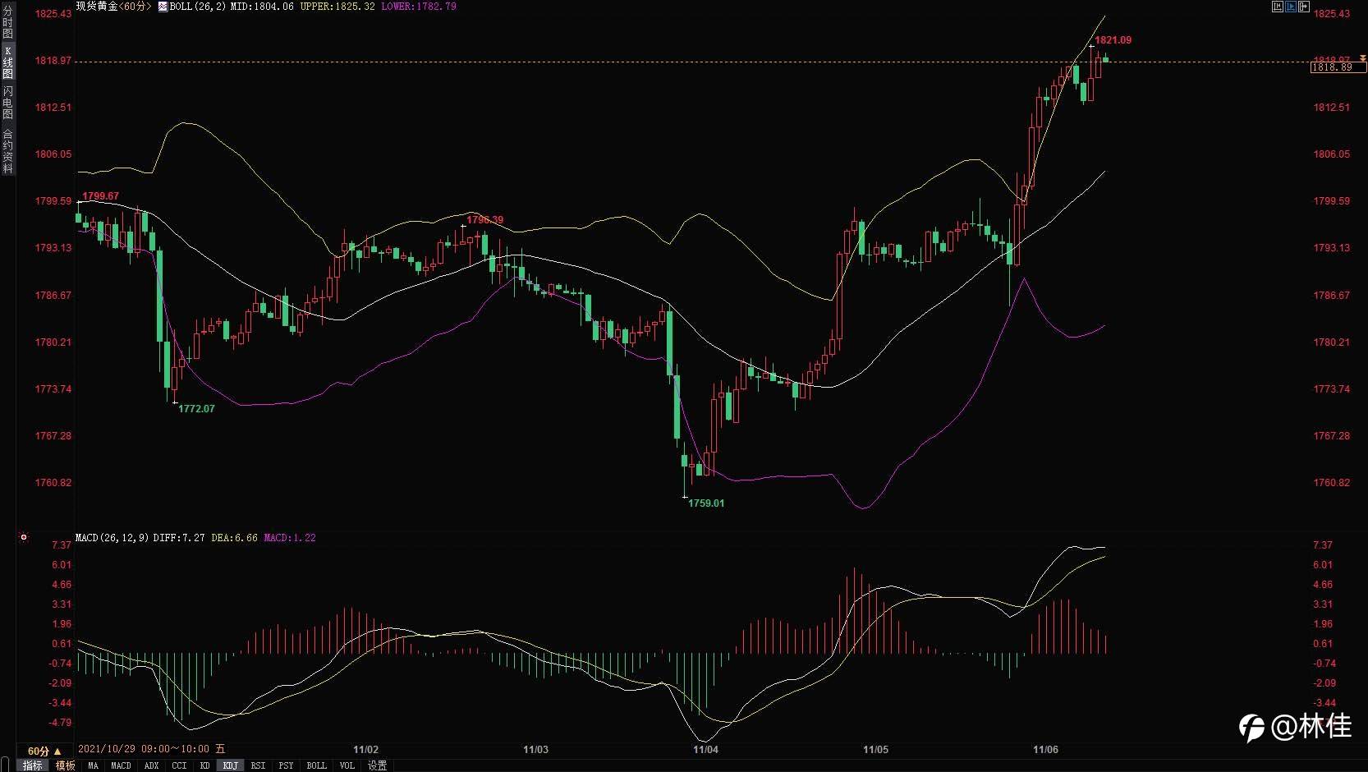Select the 指标 tab at bottom
The height and width of the screenshot is (772, 1368).
point(33,765)
